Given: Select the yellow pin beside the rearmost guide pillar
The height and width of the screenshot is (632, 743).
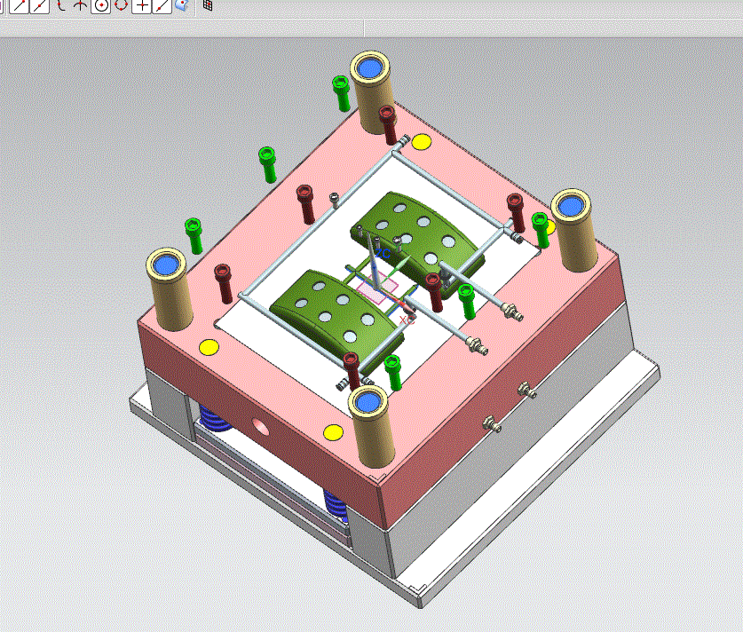Looking at the screenshot, I should point(421,142).
